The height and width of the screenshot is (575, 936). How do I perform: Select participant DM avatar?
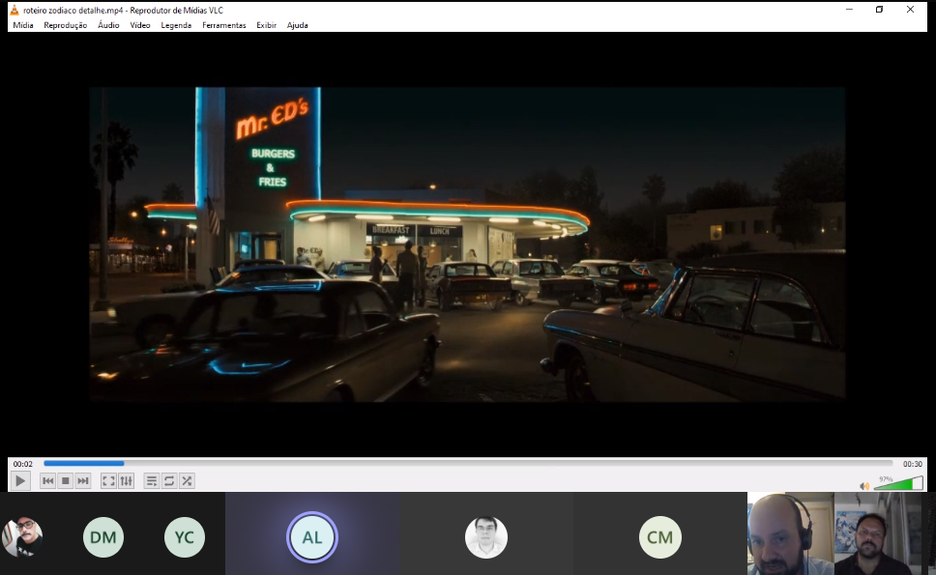point(103,536)
